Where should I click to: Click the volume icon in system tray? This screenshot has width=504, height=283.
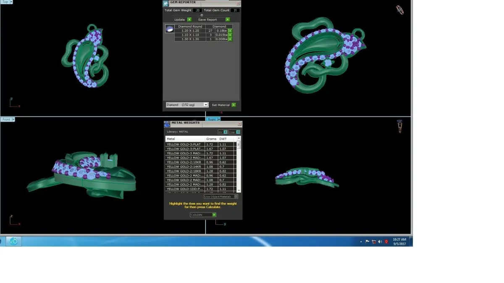[380, 241]
